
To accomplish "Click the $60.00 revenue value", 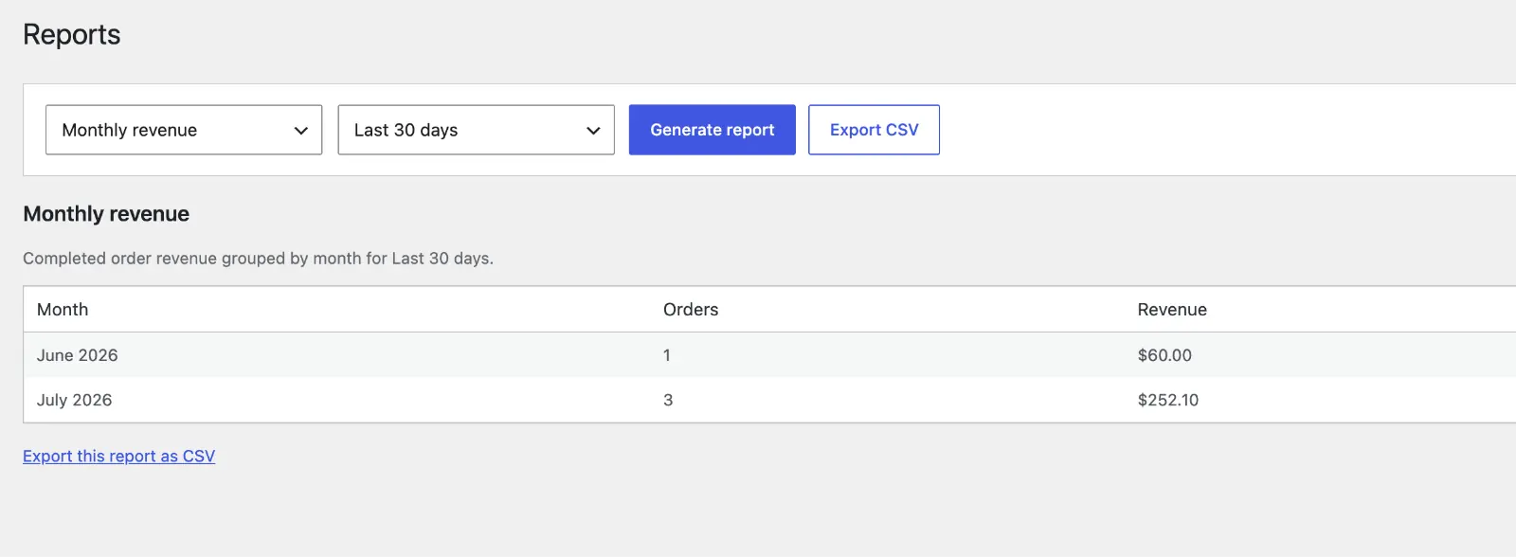I will click(1164, 355).
